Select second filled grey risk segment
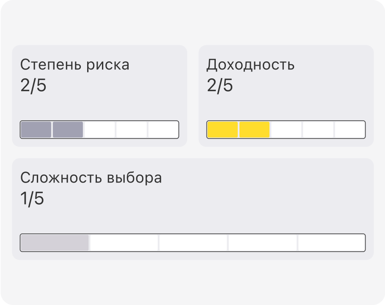This screenshot has width=385, height=305. (x=68, y=130)
